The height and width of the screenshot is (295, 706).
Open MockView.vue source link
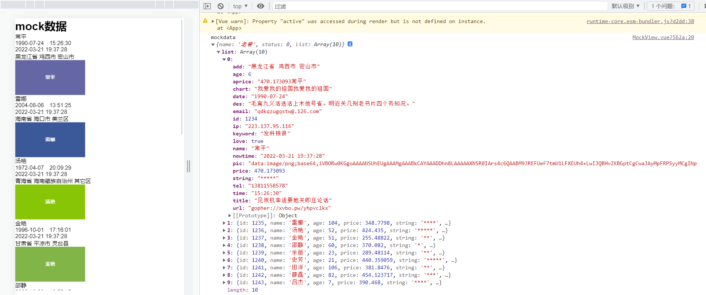[x=663, y=37]
